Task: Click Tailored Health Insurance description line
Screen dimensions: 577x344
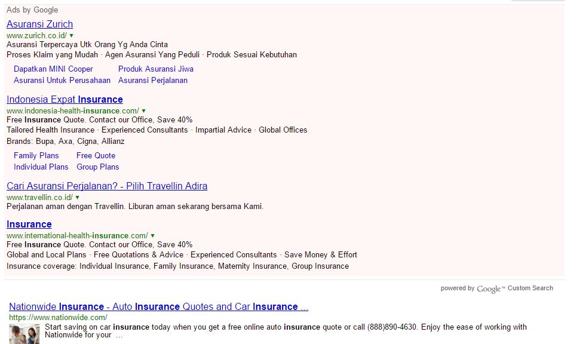Action: pyautogui.click(x=156, y=130)
